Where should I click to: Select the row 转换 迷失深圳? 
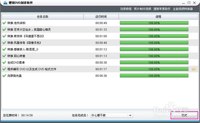100,23
